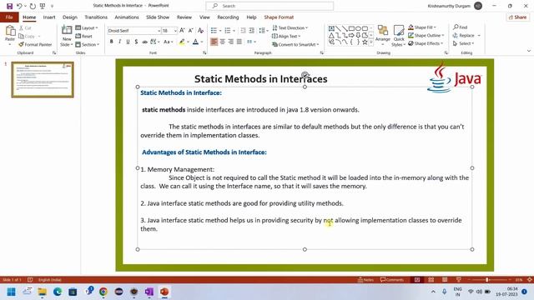Open the font size dropdown

(x=175, y=31)
